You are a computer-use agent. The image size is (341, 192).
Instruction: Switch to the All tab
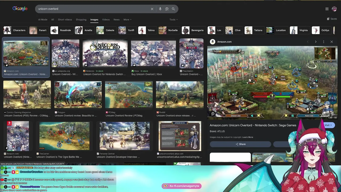[52, 19]
